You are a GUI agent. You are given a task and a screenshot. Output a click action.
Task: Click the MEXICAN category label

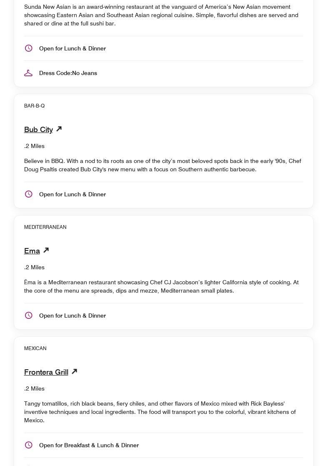click(x=35, y=348)
